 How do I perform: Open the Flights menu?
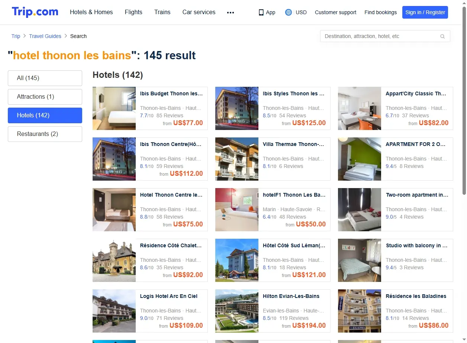click(x=133, y=12)
